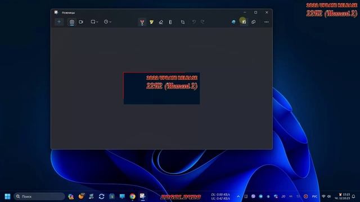Open the See more three-dots menu
Viewport: 360px width, 202px height.
(266, 22)
